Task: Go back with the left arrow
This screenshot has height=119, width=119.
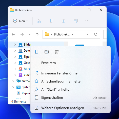Action: click(13, 34)
